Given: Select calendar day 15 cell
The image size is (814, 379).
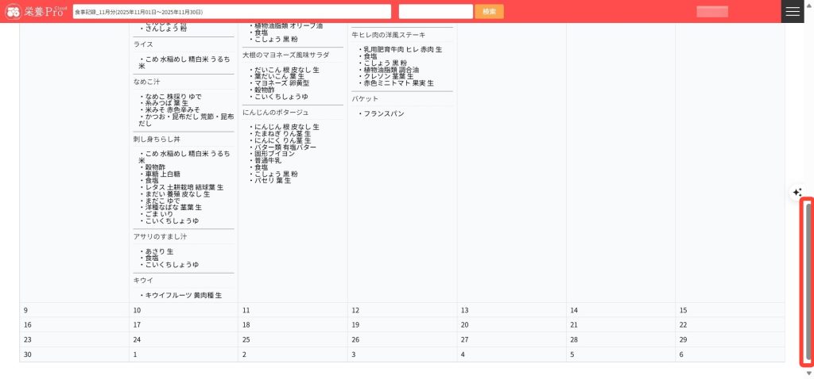Looking at the screenshot, I should coord(729,310).
